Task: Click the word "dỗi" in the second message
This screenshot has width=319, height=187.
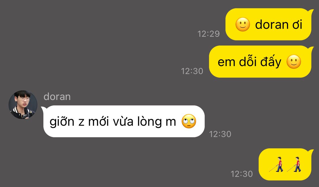Action: 248,61
